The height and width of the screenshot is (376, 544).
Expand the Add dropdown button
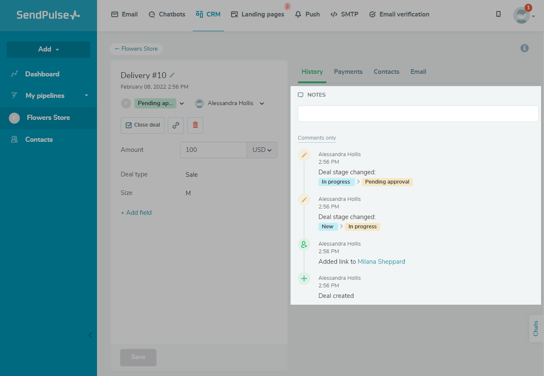click(x=48, y=49)
